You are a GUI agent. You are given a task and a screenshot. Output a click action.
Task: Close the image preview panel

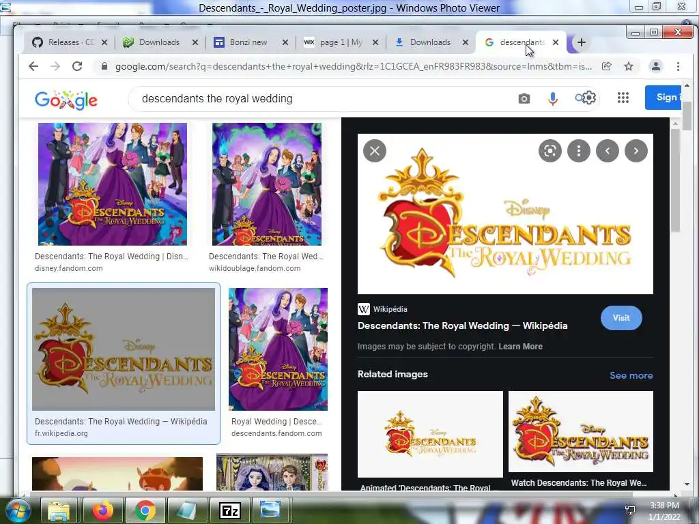point(375,151)
